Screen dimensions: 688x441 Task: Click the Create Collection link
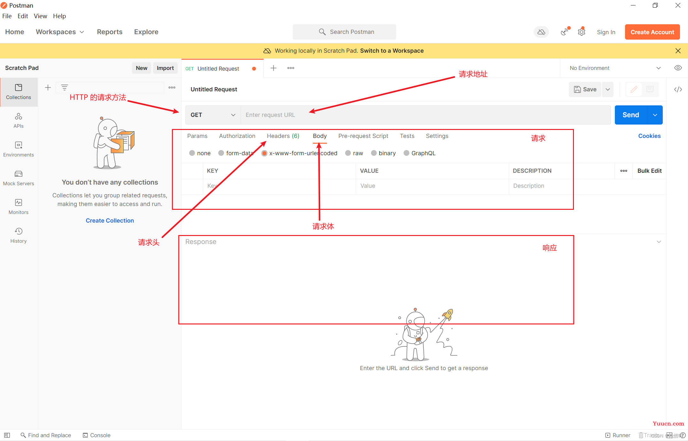[x=110, y=221]
